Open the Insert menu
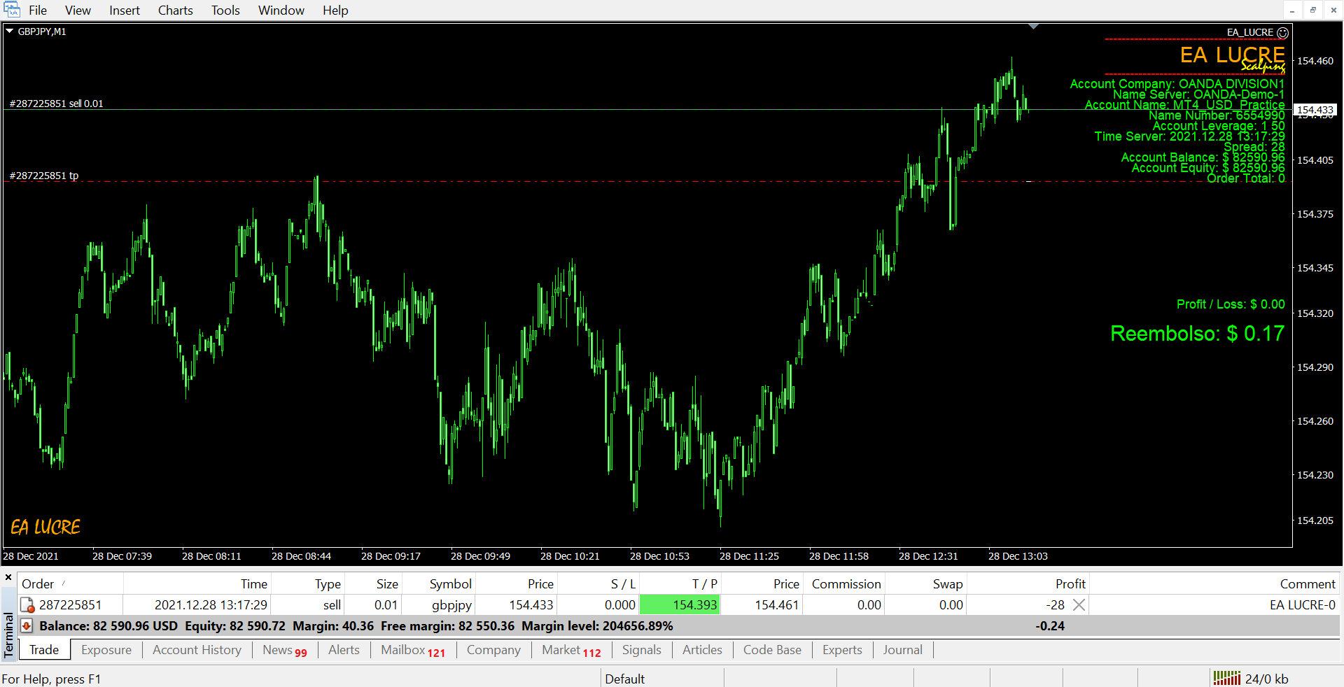 point(125,10)
